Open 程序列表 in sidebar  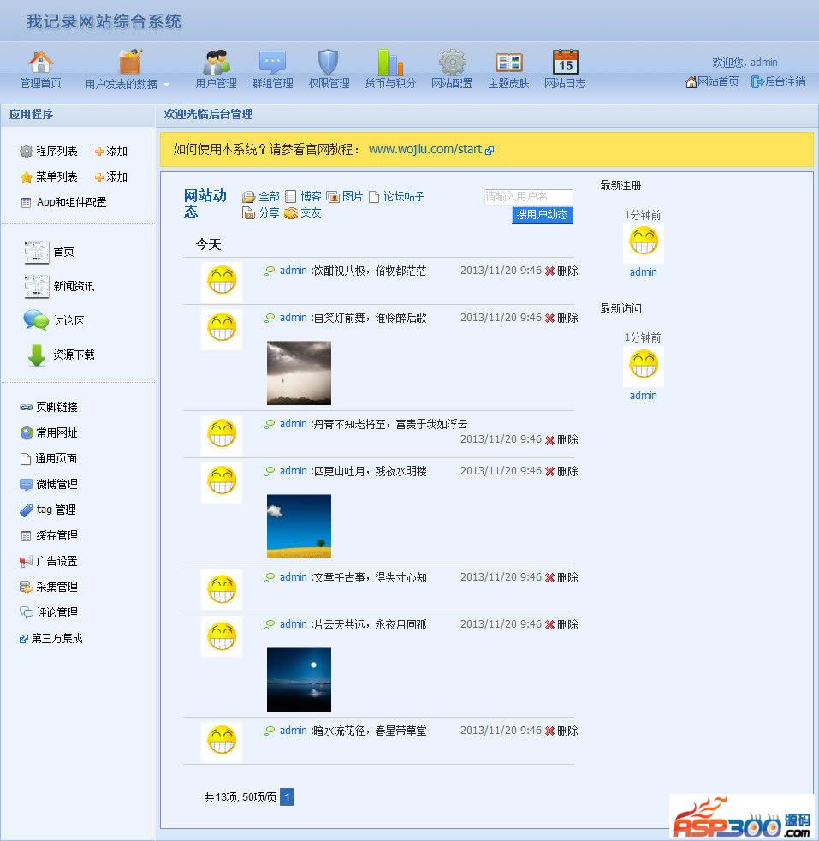coord(49,152)
